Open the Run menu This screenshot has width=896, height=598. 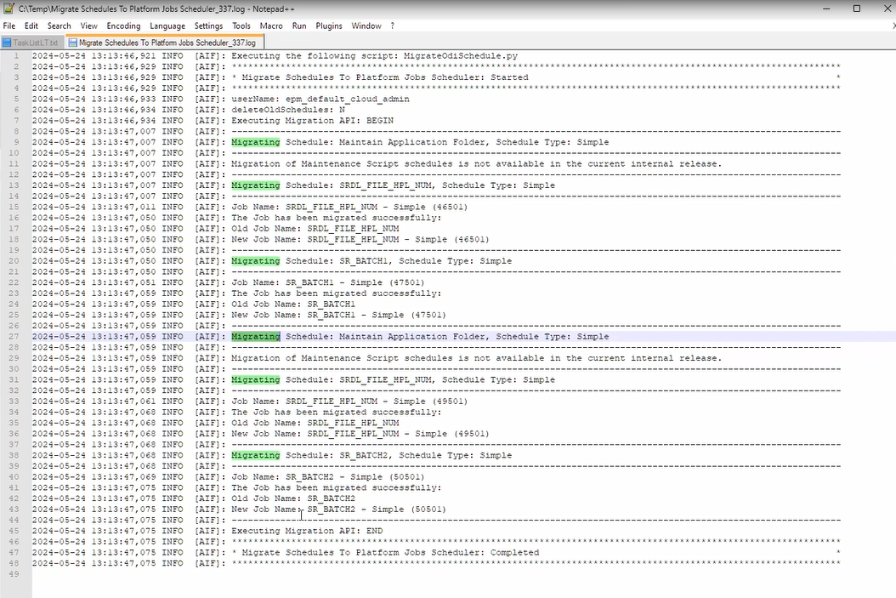(298, 26)
